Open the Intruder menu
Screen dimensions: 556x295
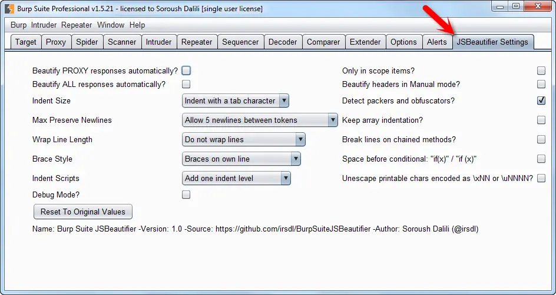click(44, 25)
